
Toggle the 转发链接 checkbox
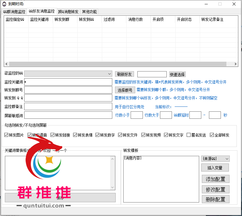tap(53, 135)
